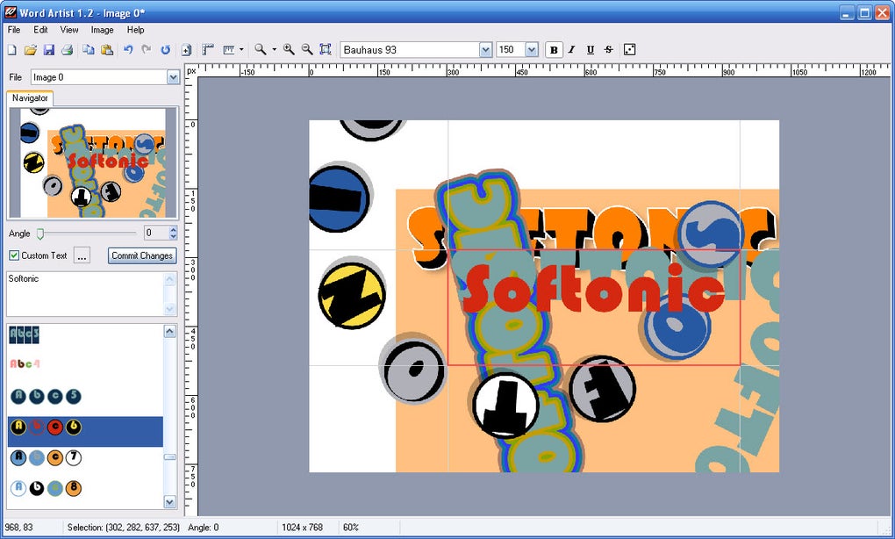Viewport: 895px width, 539px height.
Task: Open the font size 150 dropdown
Action: point(532,50)
